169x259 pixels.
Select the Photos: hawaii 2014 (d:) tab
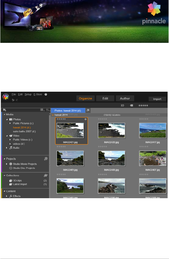68,111
